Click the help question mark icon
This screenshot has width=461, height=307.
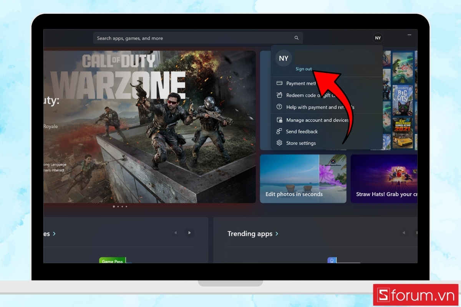point(279,107)
